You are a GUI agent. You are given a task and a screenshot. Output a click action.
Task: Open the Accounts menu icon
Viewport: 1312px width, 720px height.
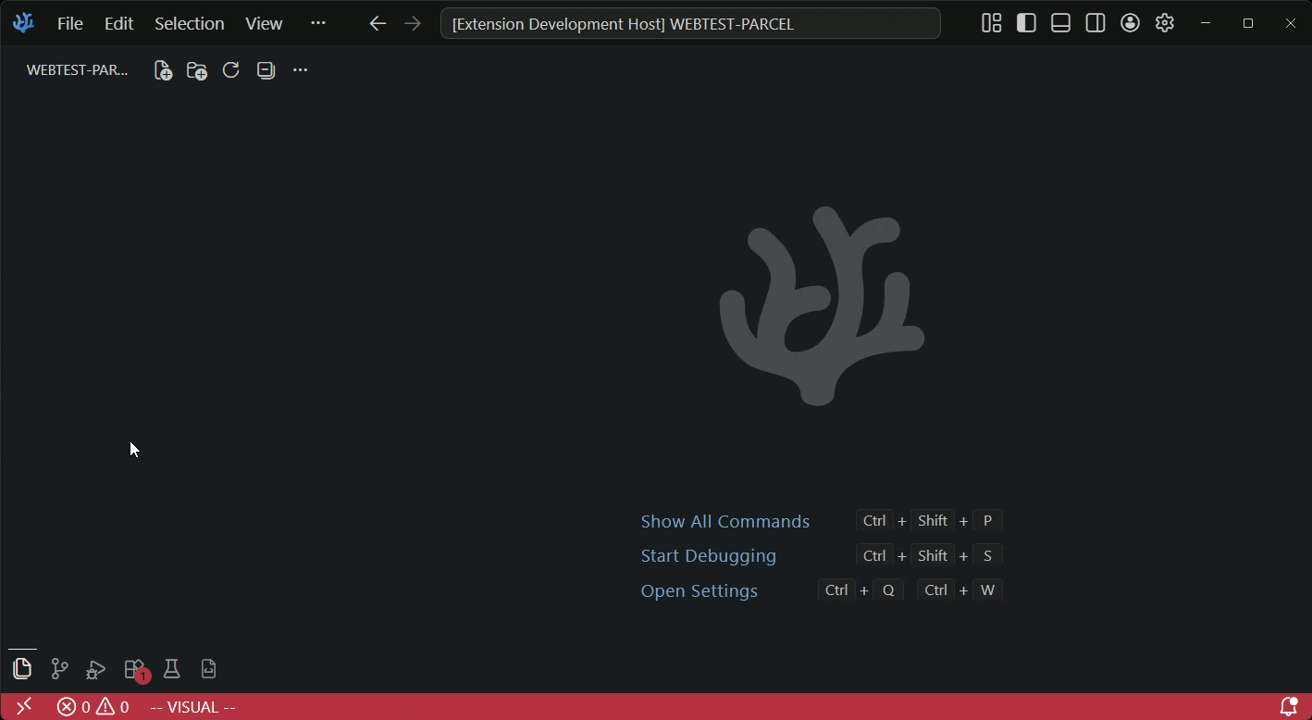[1130, 23]
